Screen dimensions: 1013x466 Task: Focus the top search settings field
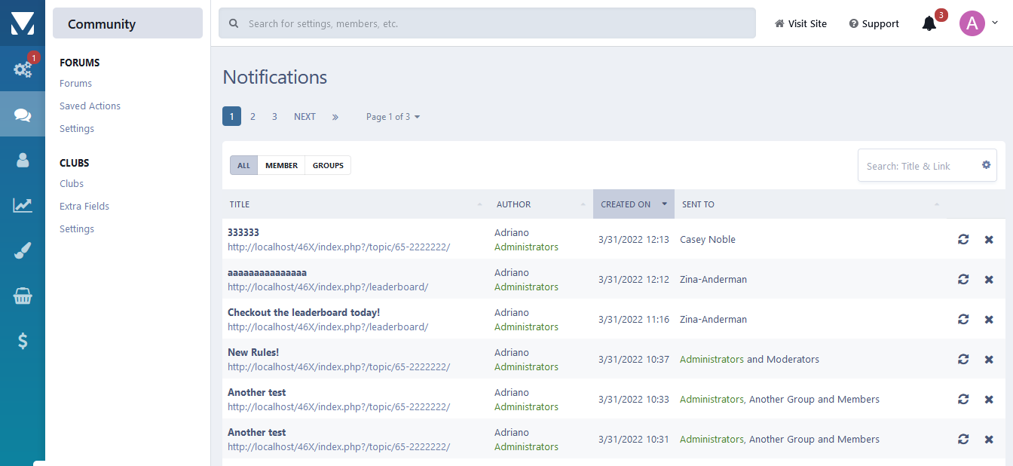click(x=487, y=23)
